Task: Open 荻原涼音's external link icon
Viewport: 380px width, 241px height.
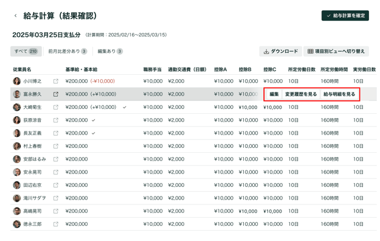Action: click(56, 120)
